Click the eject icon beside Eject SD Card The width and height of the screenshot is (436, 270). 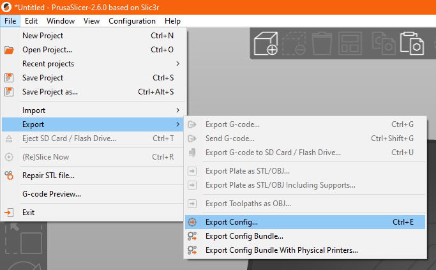pyautogui.click(x=9, y=139)
